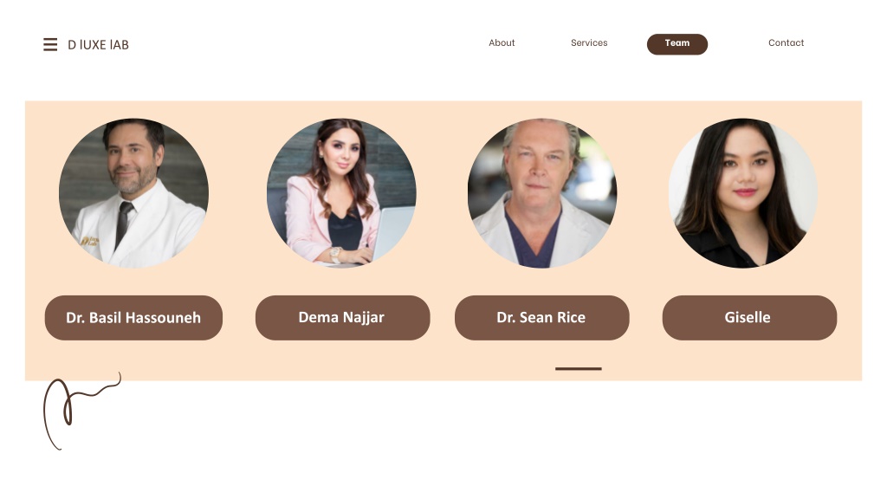The width and height of the screenshot is (887, 499).
Task: Open Giselle's profile button
Action: [x=749, y=317]
